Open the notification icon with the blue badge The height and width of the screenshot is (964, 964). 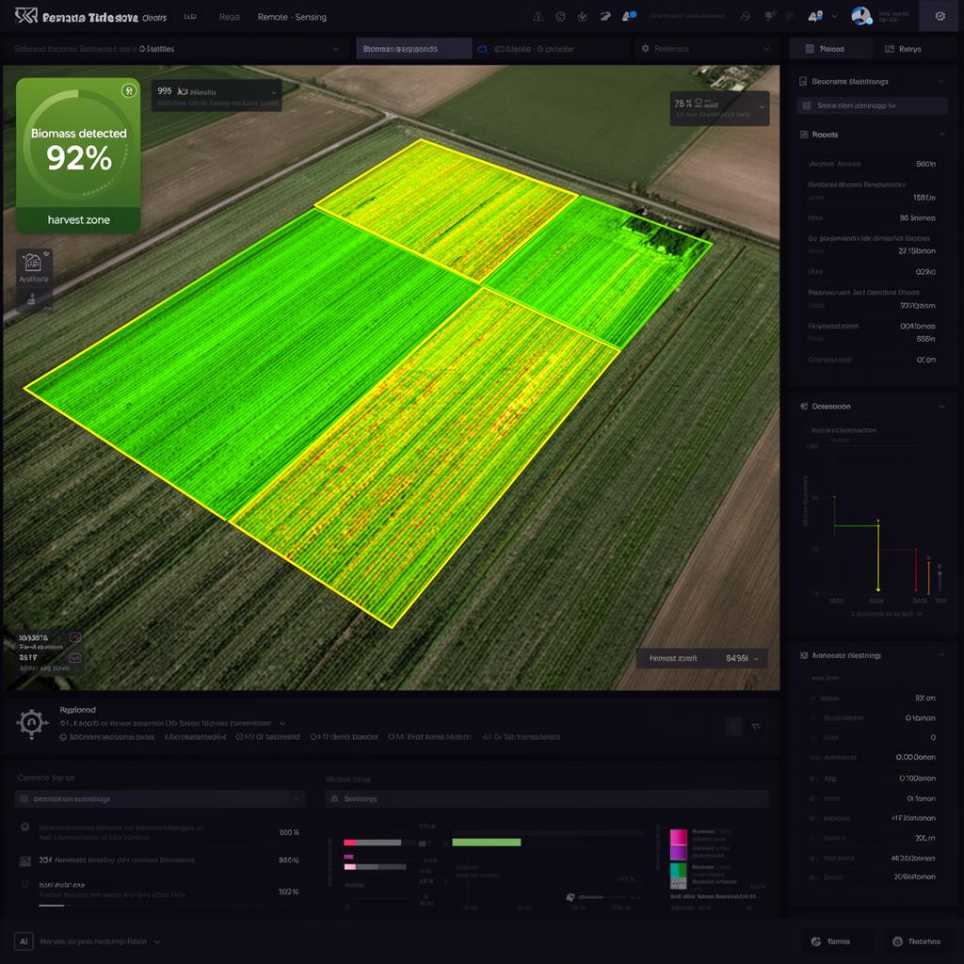point(629,17)
